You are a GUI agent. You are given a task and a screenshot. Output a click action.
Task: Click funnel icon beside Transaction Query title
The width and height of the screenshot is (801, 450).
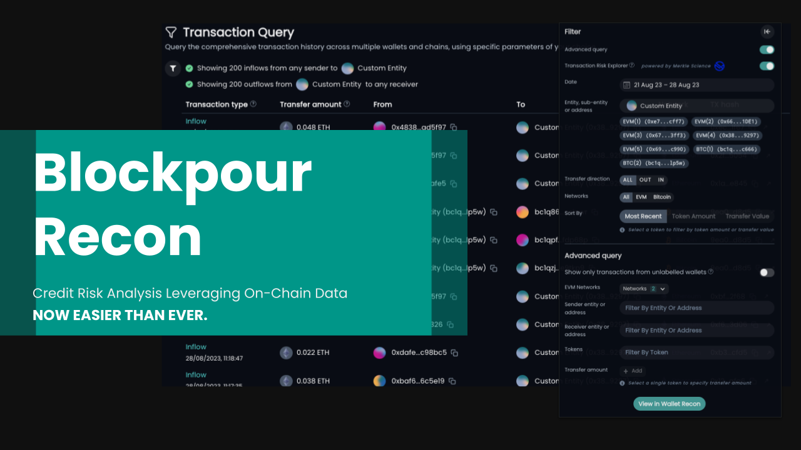(171, 32)
